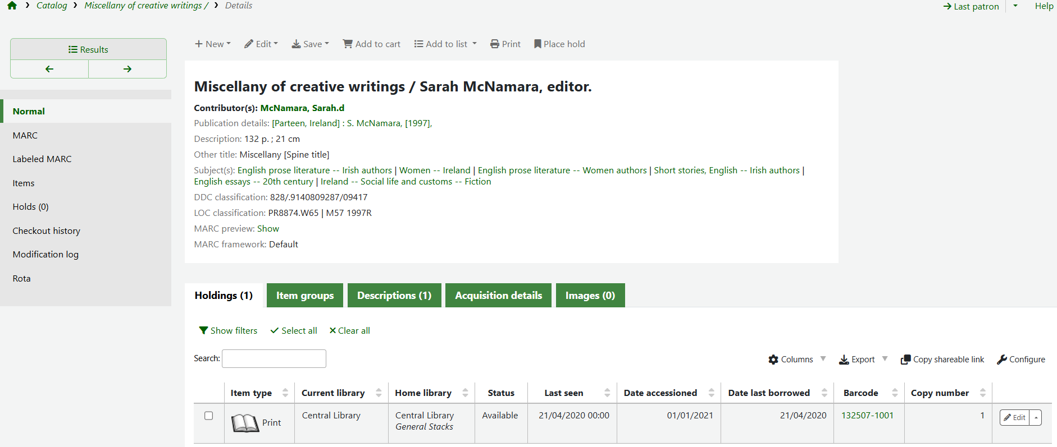Expand the Add to list dropdown

[x=445, y=44]
